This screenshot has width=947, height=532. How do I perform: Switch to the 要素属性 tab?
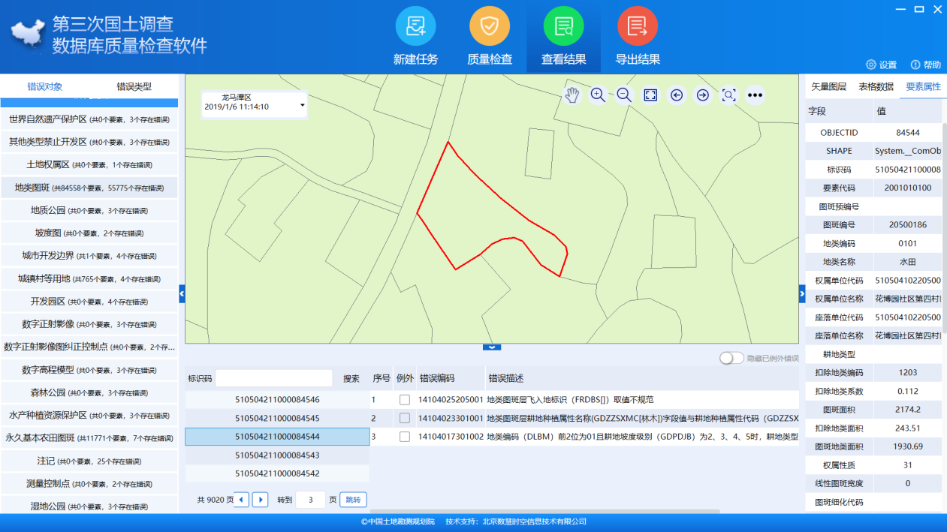923,86
